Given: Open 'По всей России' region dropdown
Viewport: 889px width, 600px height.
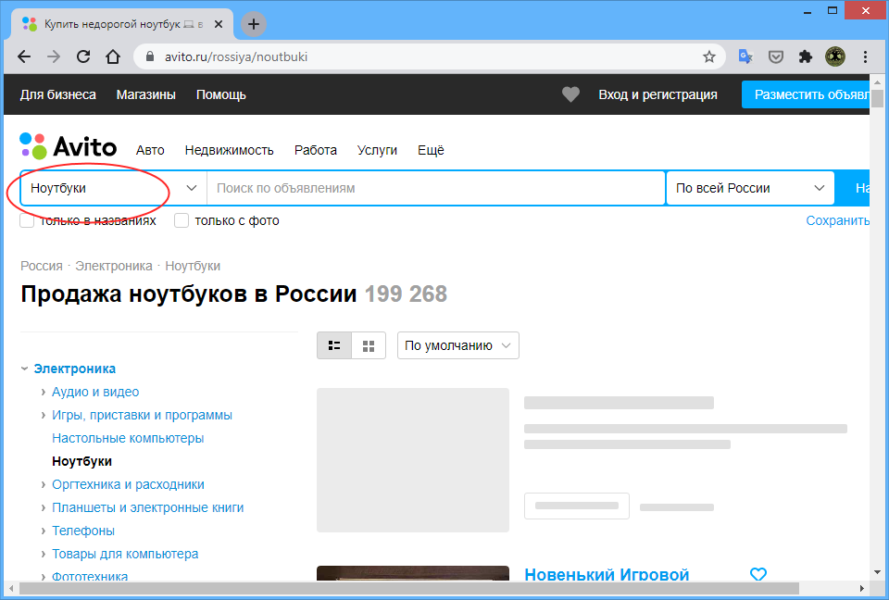Looking at the screenshot, I should click(749, 188).
